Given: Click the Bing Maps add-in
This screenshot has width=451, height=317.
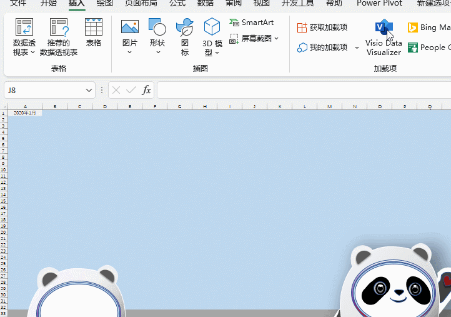Looking at the screenshot, I should click(429, 28).
